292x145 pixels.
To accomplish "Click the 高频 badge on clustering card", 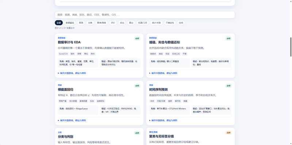I will [228, 133].
